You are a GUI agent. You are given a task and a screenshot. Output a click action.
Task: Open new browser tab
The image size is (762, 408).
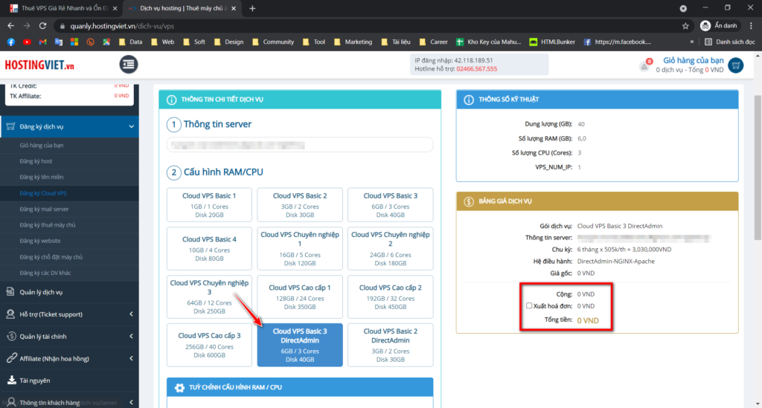click(252, 8)
